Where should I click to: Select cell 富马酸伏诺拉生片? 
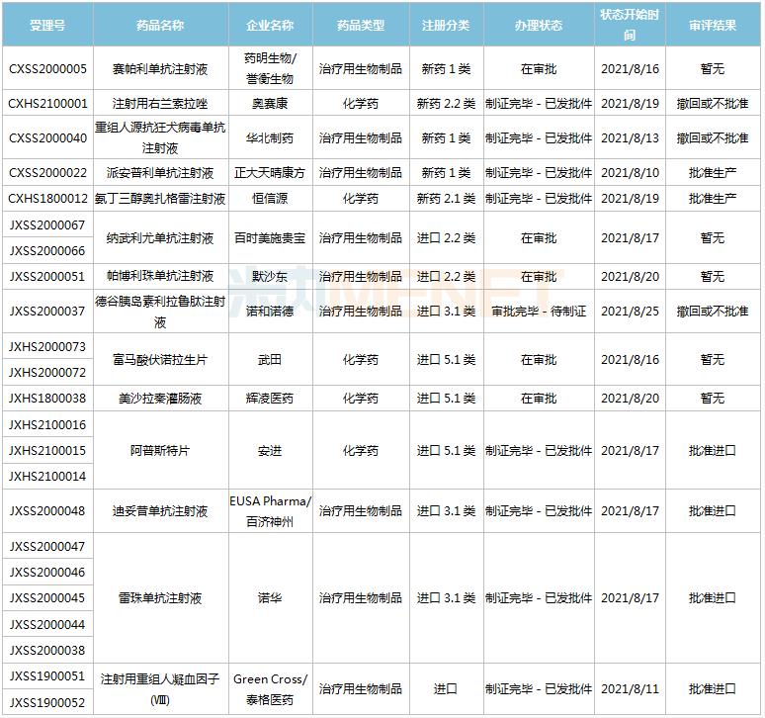tap(160, 359)
